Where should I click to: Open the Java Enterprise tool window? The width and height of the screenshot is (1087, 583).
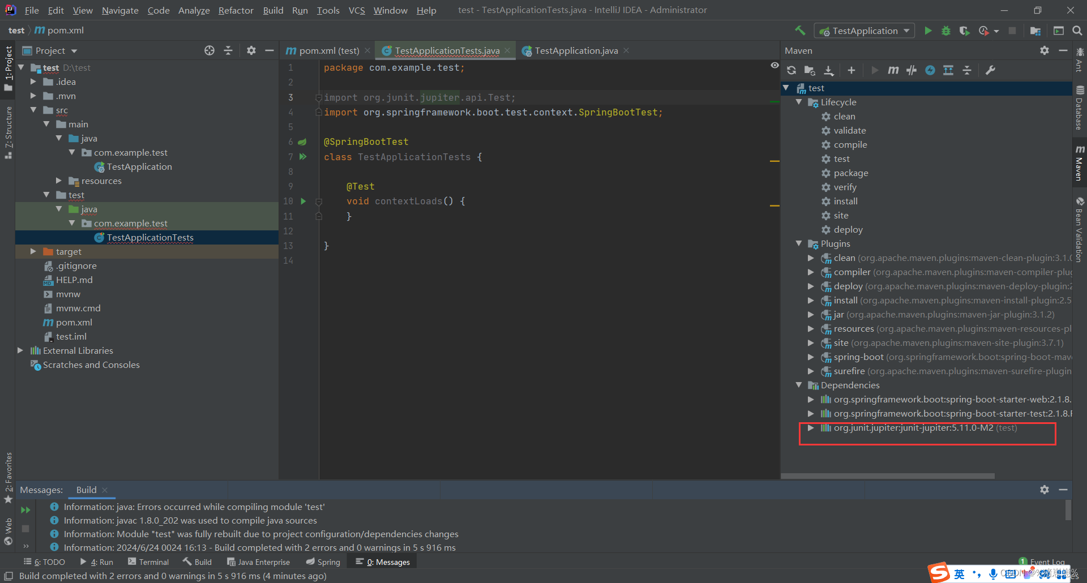coord(258,562)
